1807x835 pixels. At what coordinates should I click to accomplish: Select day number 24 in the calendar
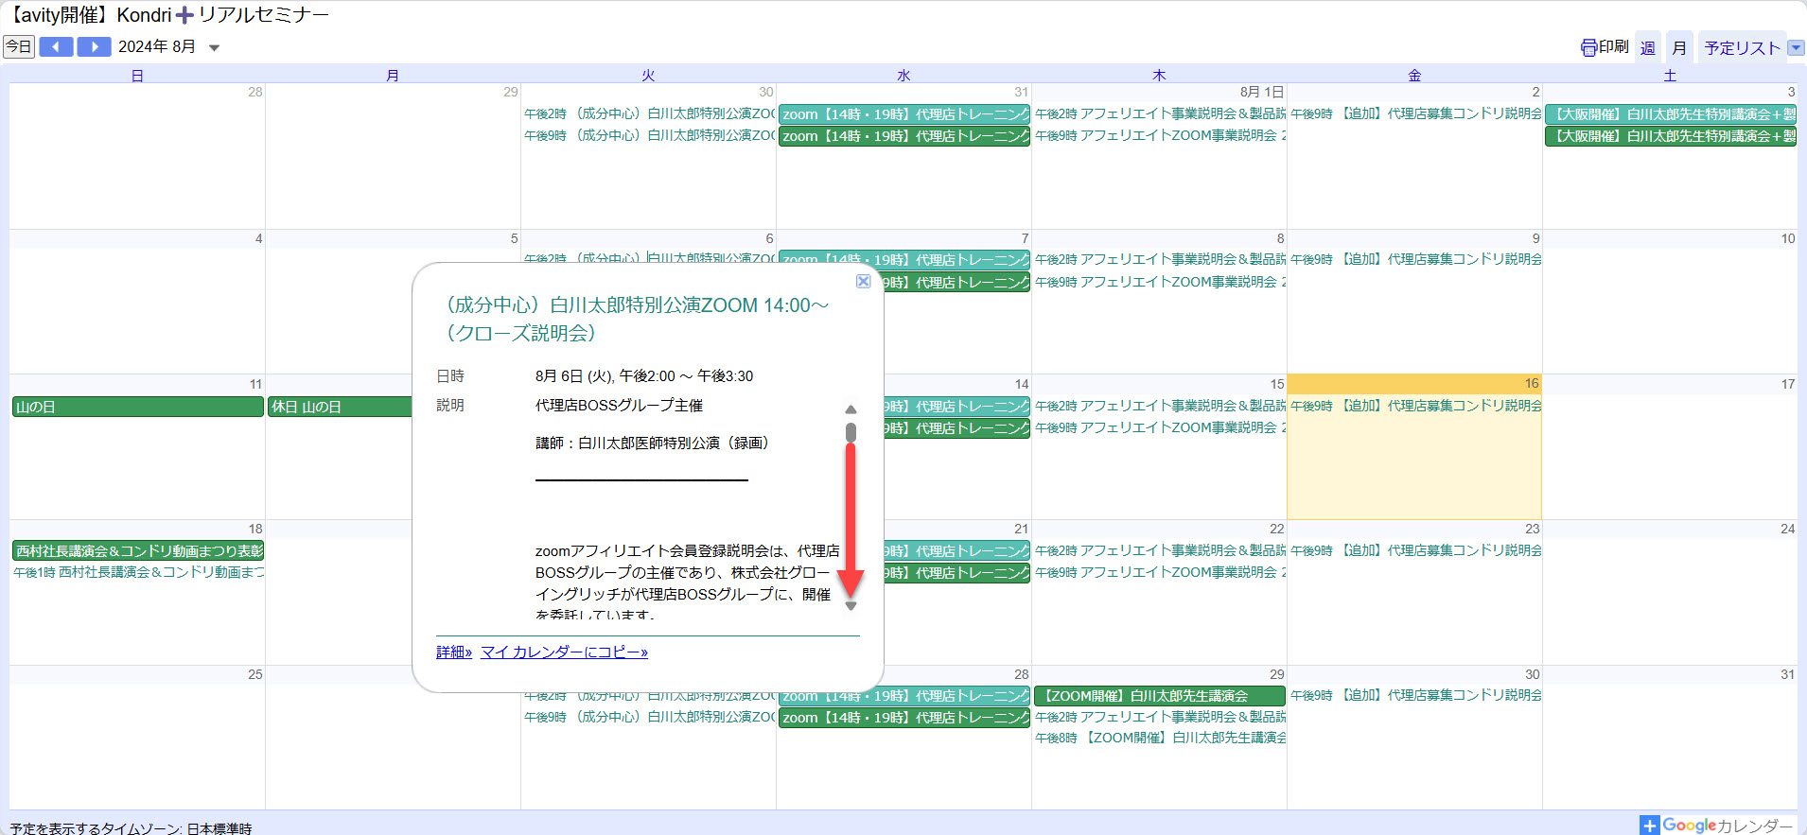[x=1787, y=529]
